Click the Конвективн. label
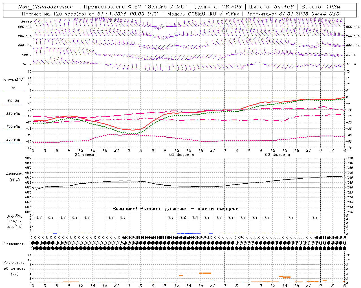Screen dimensions: 361x288 pos(15,263)
